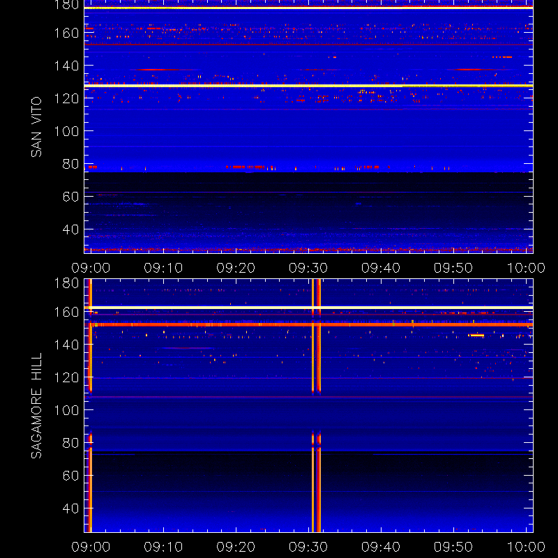Click the 09:20 time label under San Vito plot
The width and height of the screenshot is (558, 558).
236,268
